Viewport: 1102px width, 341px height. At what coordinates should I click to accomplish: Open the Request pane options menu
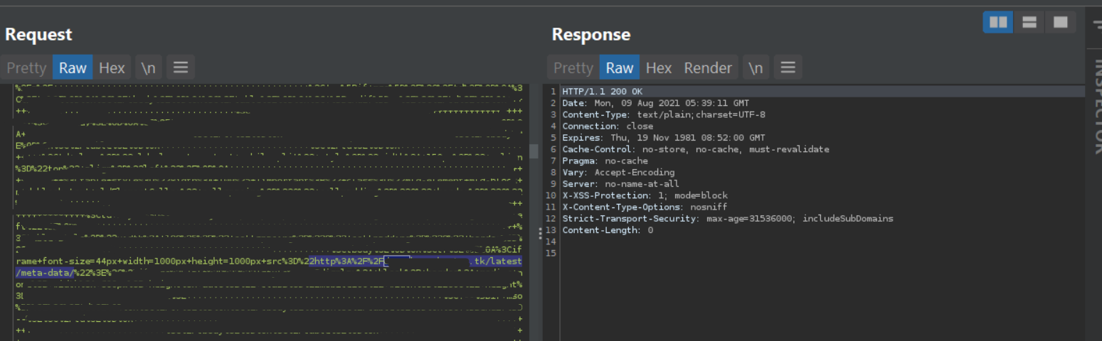(x=181, y=67)
